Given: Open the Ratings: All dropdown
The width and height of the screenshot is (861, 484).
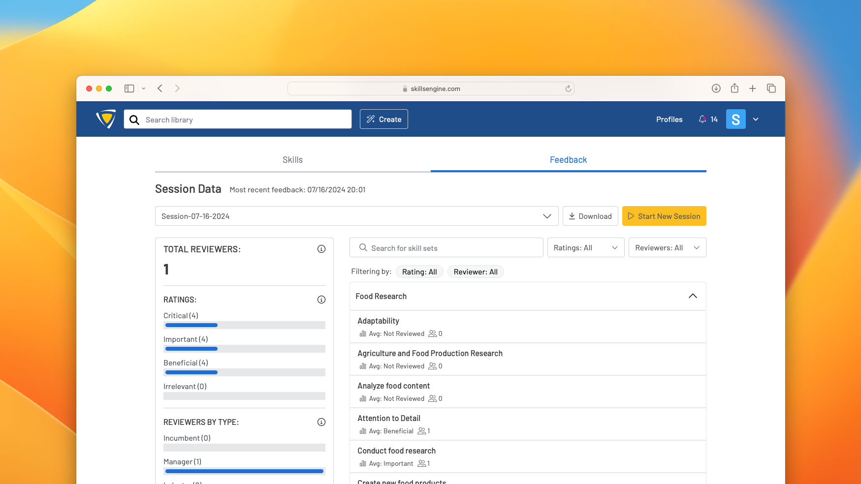Looking at the screenshot, I should [x=586, y=247].
